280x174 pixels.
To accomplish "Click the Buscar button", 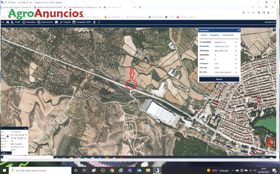I will tap(219, 79).
